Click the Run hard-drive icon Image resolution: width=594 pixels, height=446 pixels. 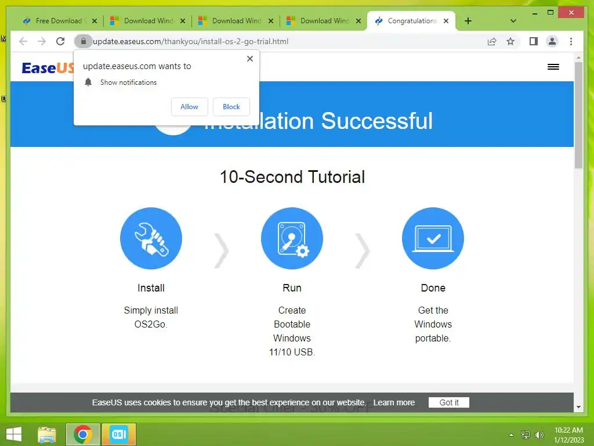tap(292, 238)
